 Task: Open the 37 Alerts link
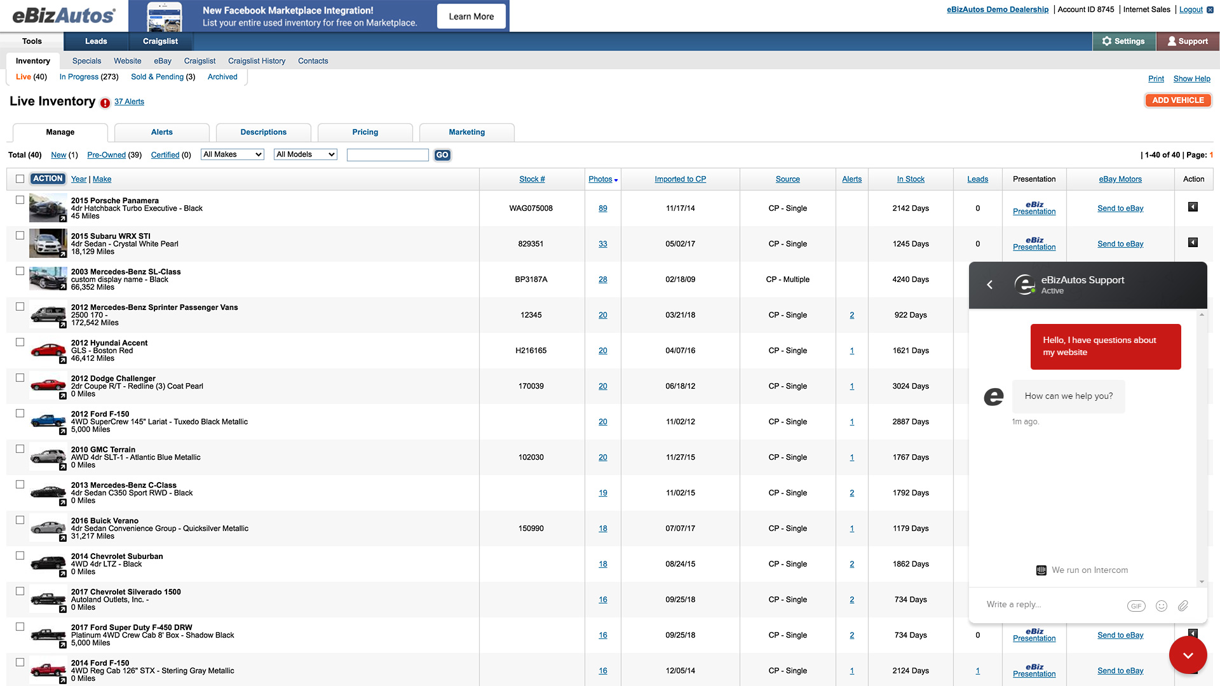click(x=129, y=102)
